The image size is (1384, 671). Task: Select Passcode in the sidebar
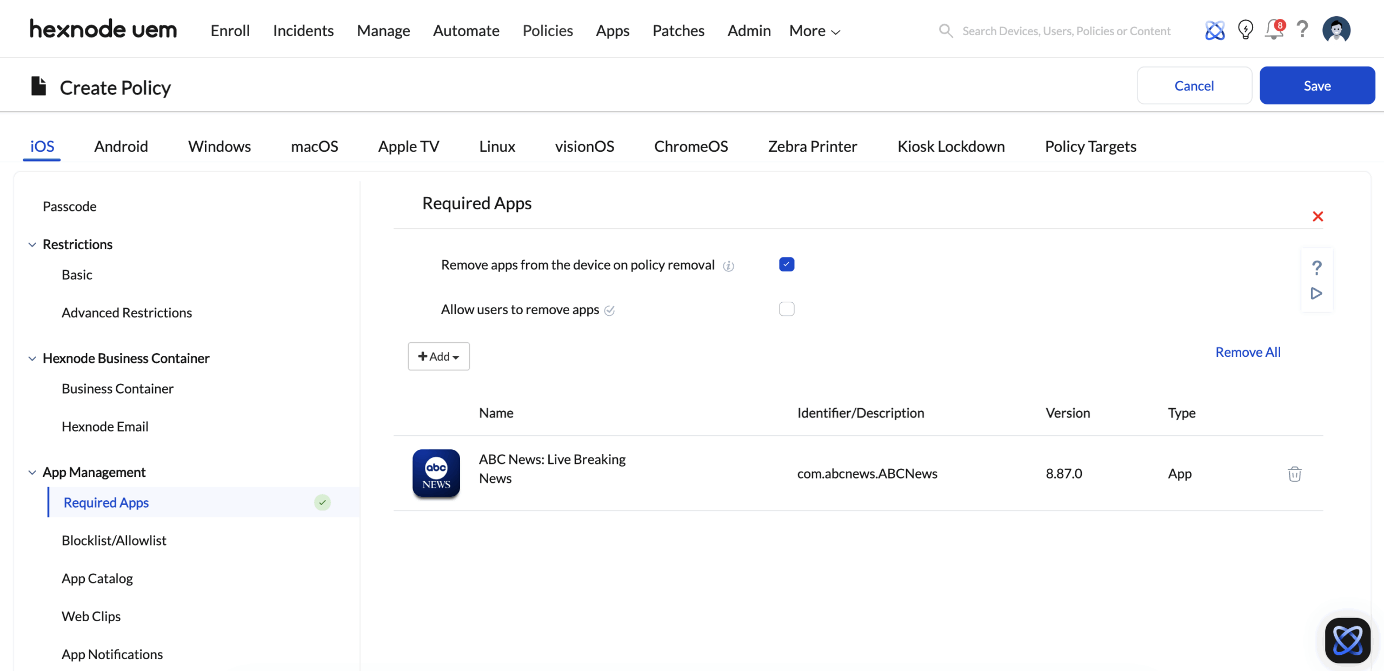click(x=70, y=207)
